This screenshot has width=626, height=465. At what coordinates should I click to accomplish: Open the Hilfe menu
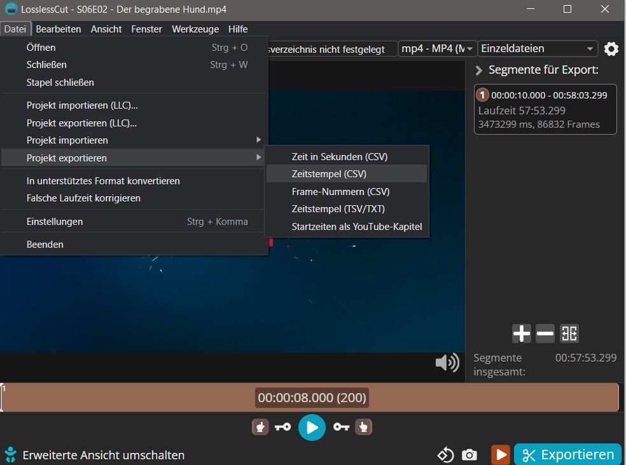[x=238, y=29]
